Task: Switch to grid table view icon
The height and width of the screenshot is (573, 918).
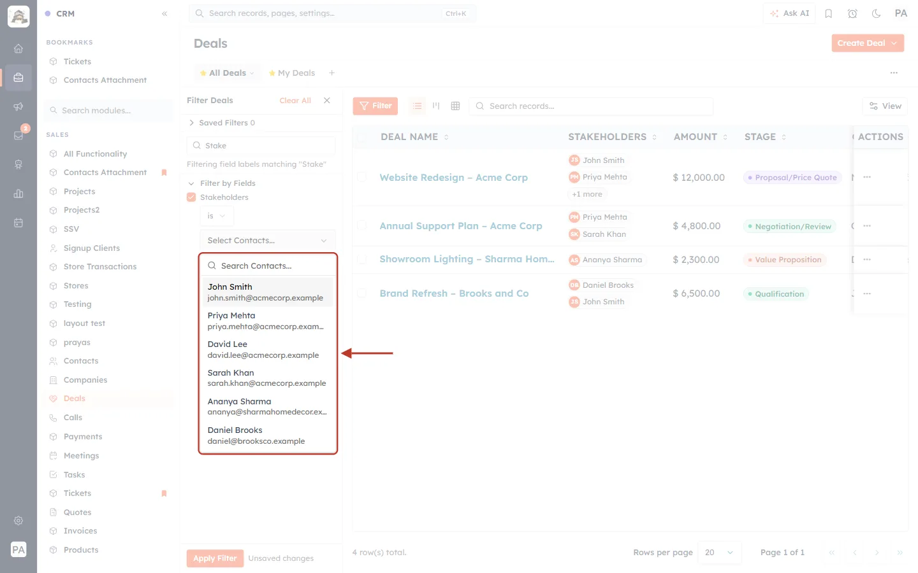Action: click(x=455, y=106)
